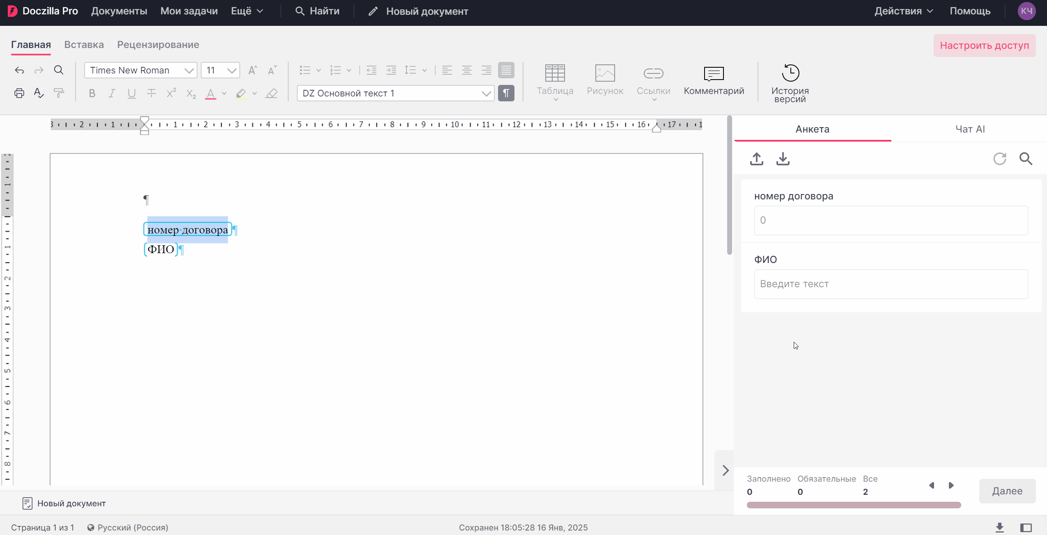
Task: Increase font size with A-up icon
Action: (253, 70)
